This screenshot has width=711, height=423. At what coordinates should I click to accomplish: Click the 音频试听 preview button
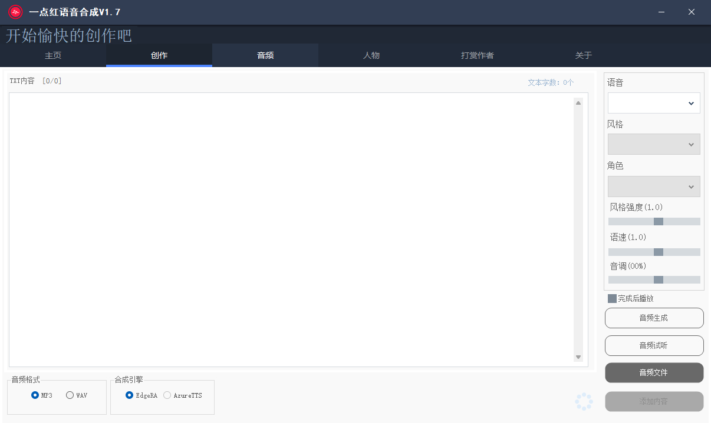pos(654,345)
